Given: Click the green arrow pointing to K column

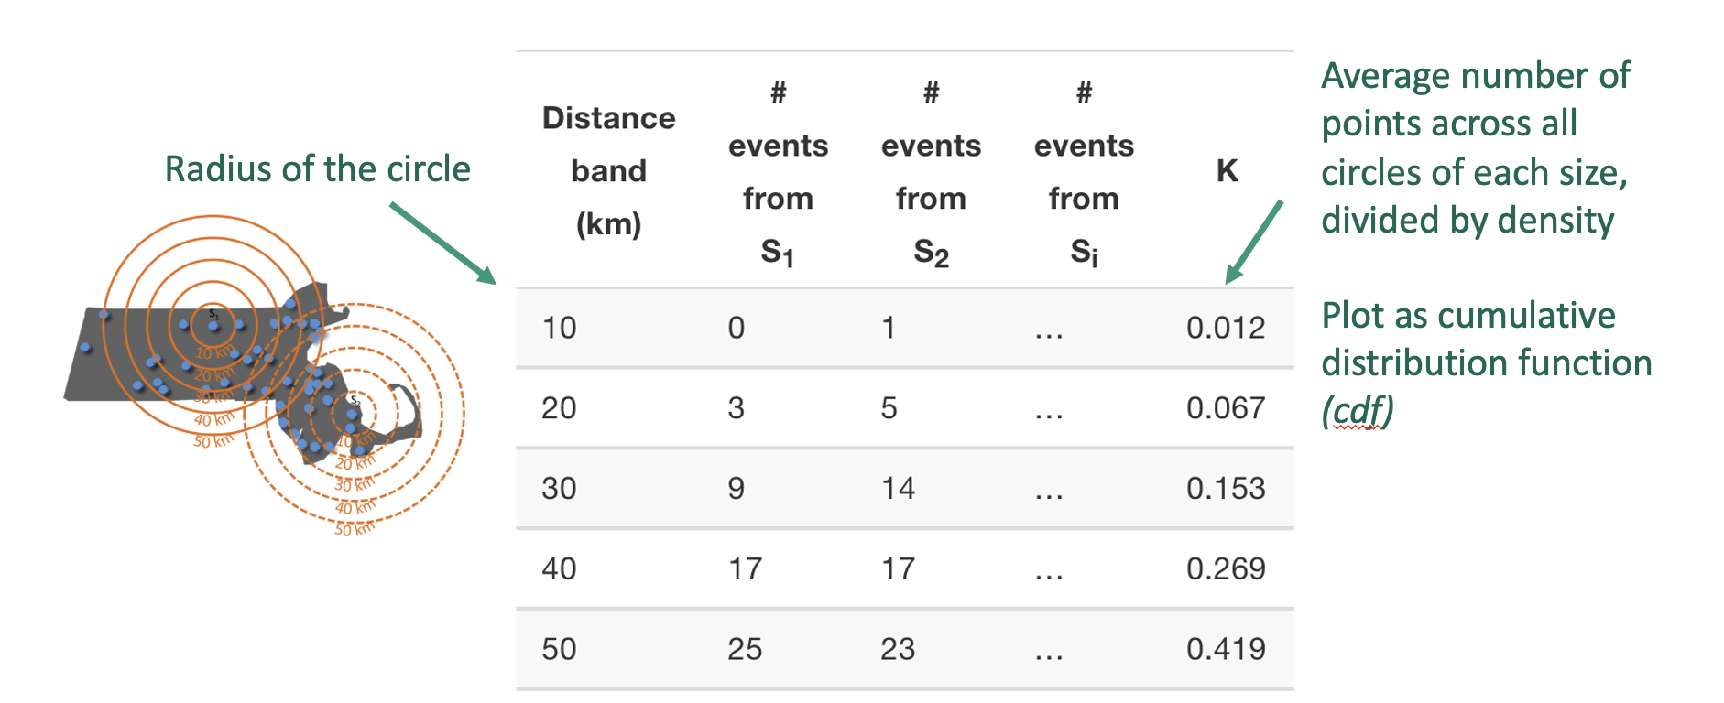Looking at the screenshot, I should (x=1254, y=242).
